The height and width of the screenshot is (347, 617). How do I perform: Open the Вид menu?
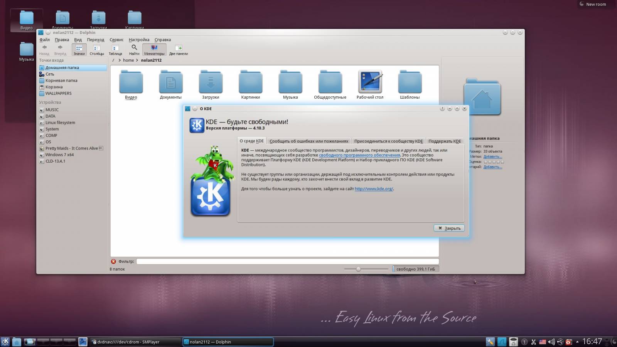pos(78,40)
